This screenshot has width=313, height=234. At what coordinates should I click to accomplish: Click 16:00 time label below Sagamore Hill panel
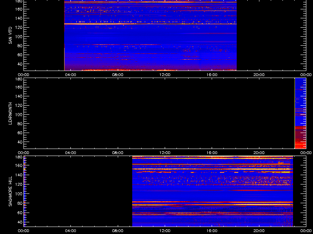click(212, 231)
